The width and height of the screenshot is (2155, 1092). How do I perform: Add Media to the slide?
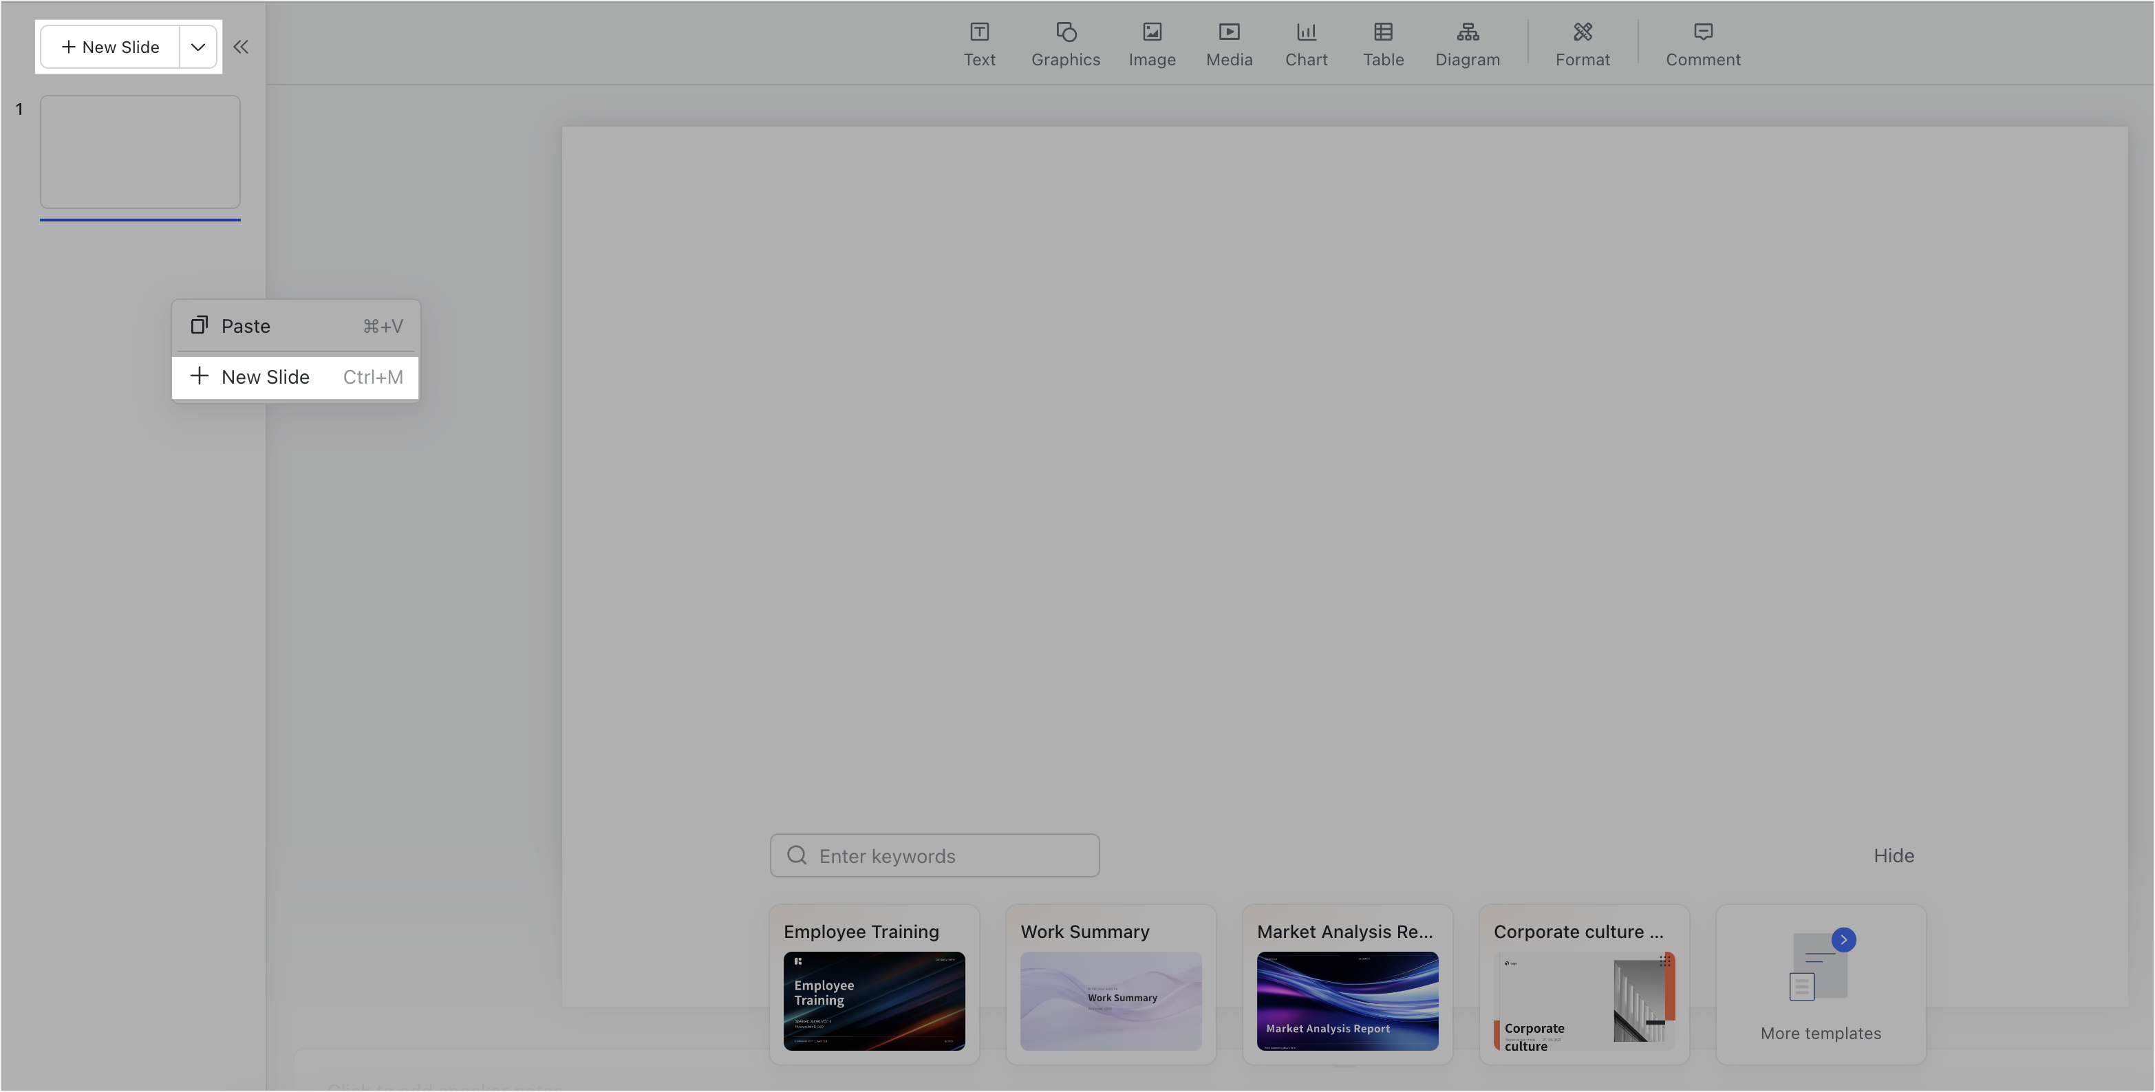point(1229,45)
